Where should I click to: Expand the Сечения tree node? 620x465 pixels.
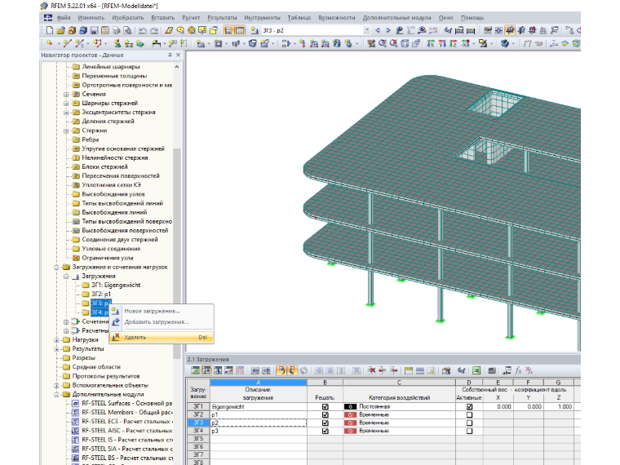(x=66, y=94)
